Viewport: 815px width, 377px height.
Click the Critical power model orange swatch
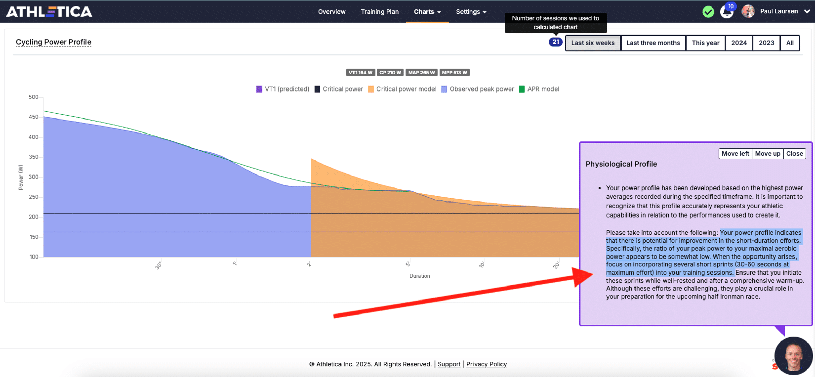[x=371, y=89]
